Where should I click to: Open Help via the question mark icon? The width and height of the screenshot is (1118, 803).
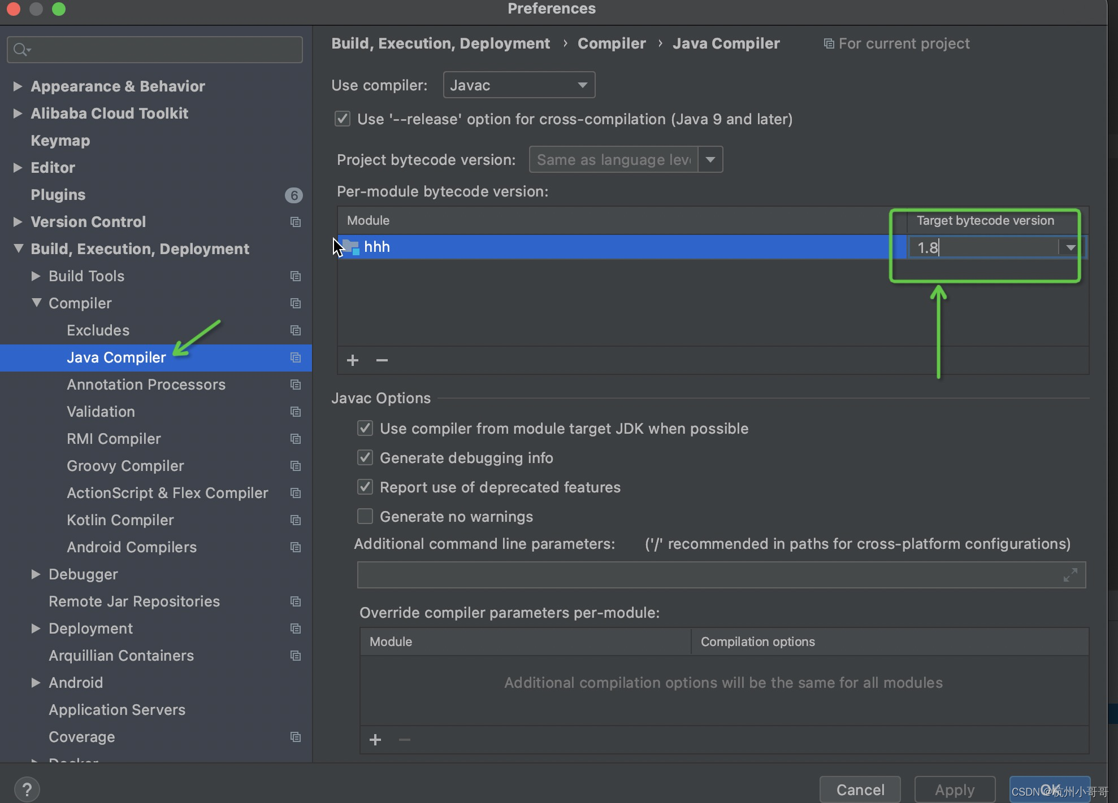(27, 788)
